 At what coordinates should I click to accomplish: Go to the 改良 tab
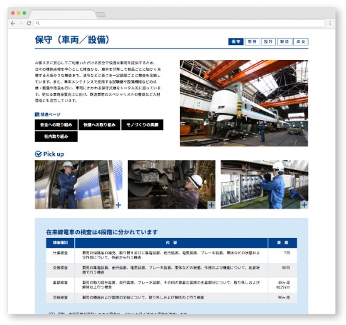(x=301, y=41)
